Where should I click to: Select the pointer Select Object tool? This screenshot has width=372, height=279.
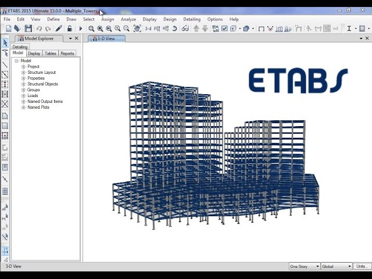[5, 43]
